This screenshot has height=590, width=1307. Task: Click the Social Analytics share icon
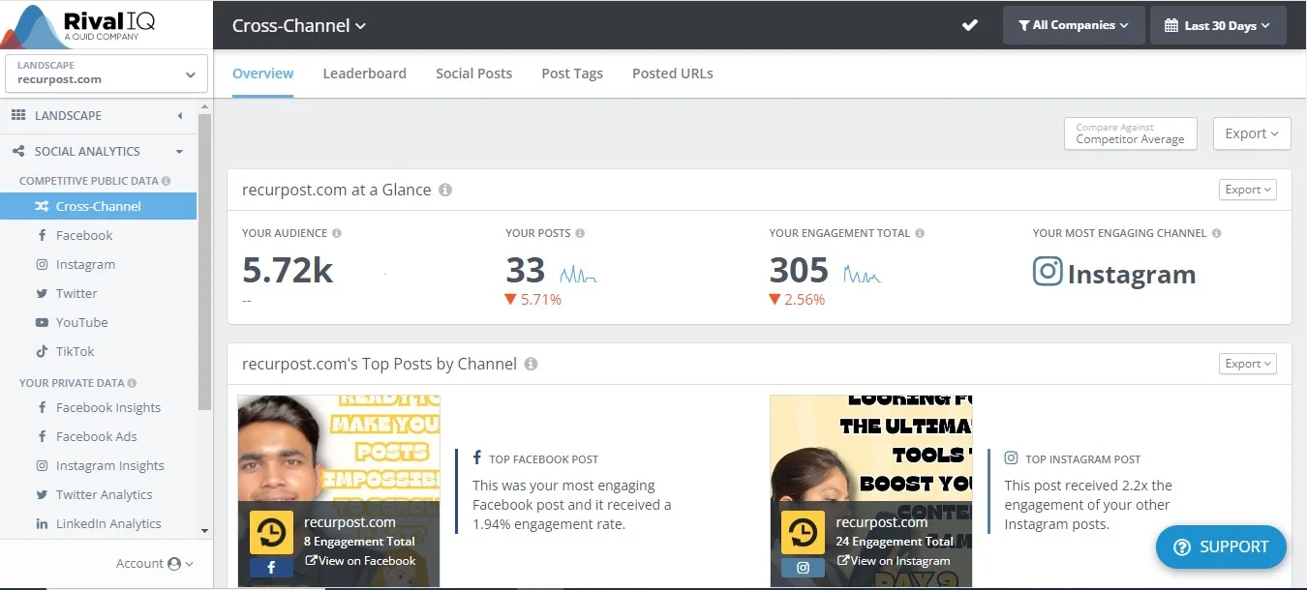pyautogui.click(x=17, y=151)
